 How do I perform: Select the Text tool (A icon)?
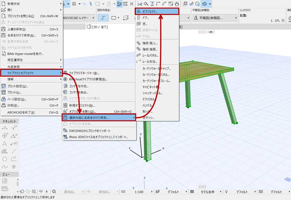click(x=5, y=144)
